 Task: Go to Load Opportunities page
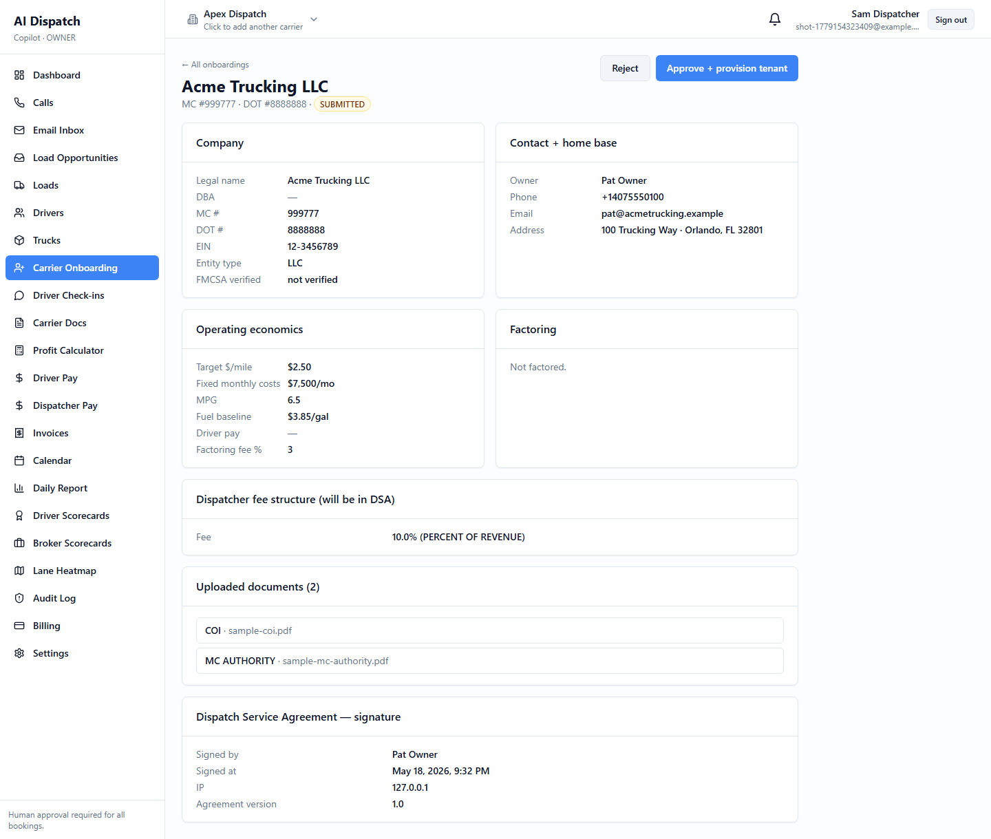82,158
